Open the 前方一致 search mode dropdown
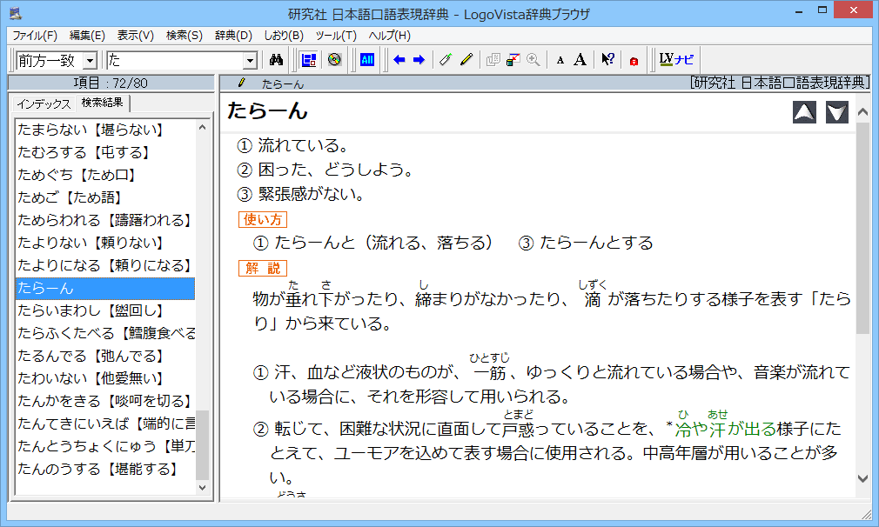This screenshot has width=879, height=527. tap(90, 61)
